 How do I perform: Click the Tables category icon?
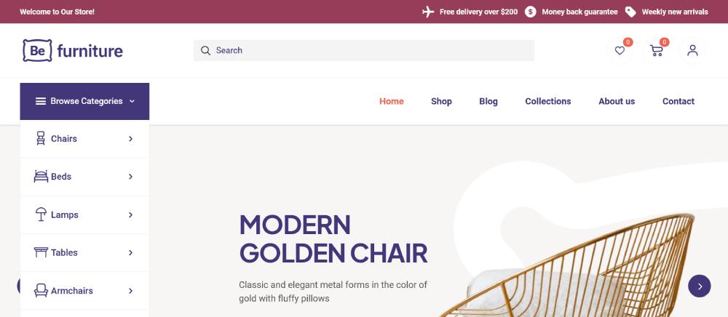[41, 252]
